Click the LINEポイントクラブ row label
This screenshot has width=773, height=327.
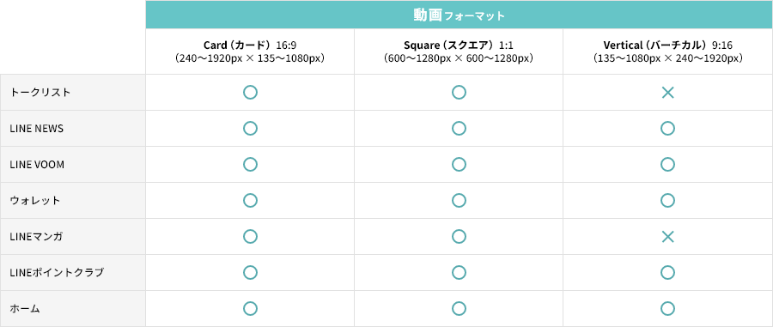[x=57, y=273]
